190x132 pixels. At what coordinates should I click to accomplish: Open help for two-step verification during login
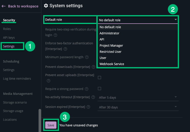(x=55, y=35)
